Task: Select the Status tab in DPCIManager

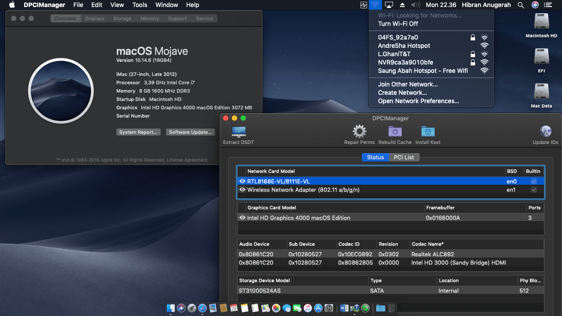Action: click(375, 157)
